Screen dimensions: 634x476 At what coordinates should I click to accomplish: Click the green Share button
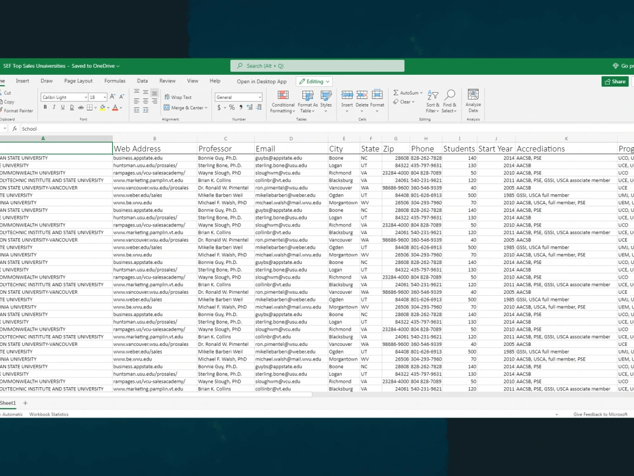coord(615,81)
